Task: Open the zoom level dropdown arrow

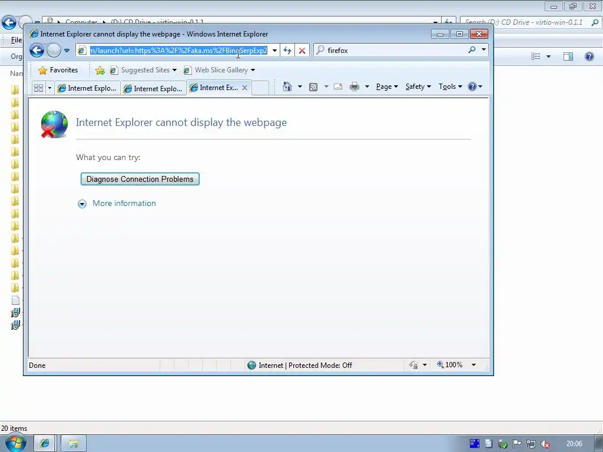Action: [474, 365]
